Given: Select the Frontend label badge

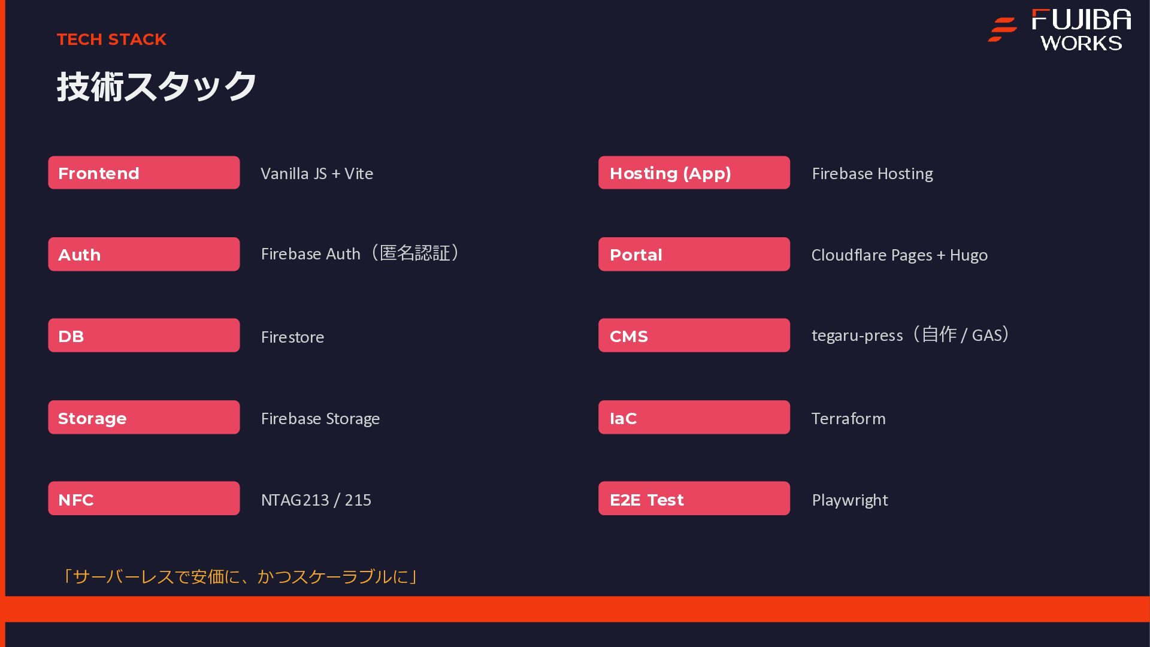Looking at the screenshot, I should click(x=144, y=173).
